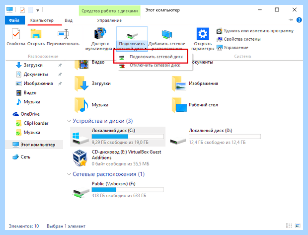Open the Файл tab
The width and height of the screenshot is (308, 235).
(x=14, y=20)
